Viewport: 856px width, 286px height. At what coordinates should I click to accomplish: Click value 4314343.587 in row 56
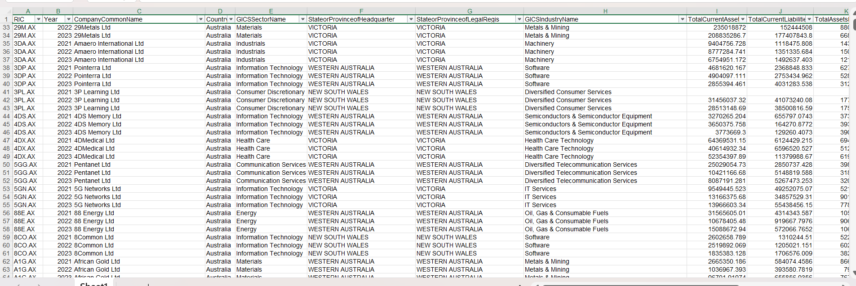pos(794,213)
